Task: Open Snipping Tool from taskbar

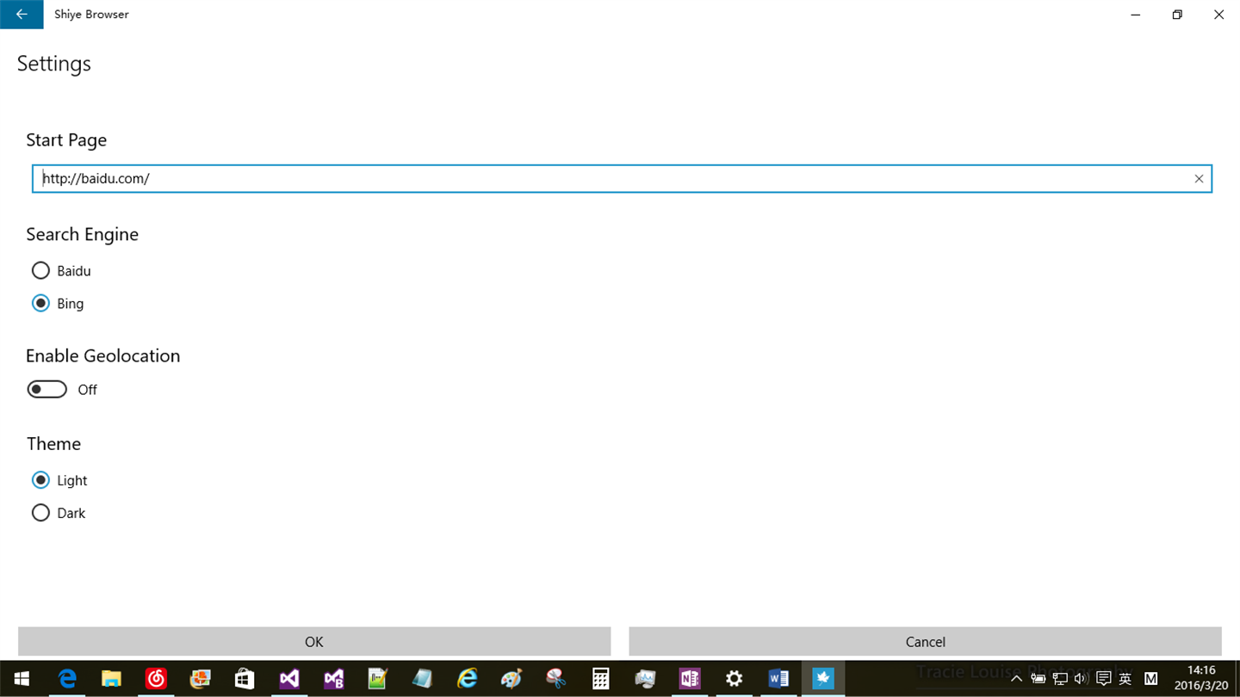Action: (556, 679)
